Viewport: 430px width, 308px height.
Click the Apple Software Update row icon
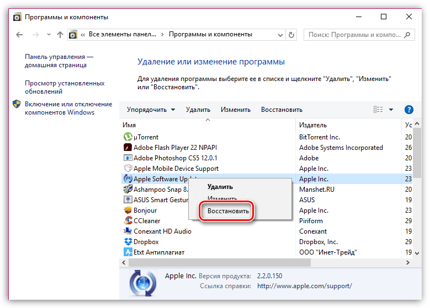coord(128,179)
